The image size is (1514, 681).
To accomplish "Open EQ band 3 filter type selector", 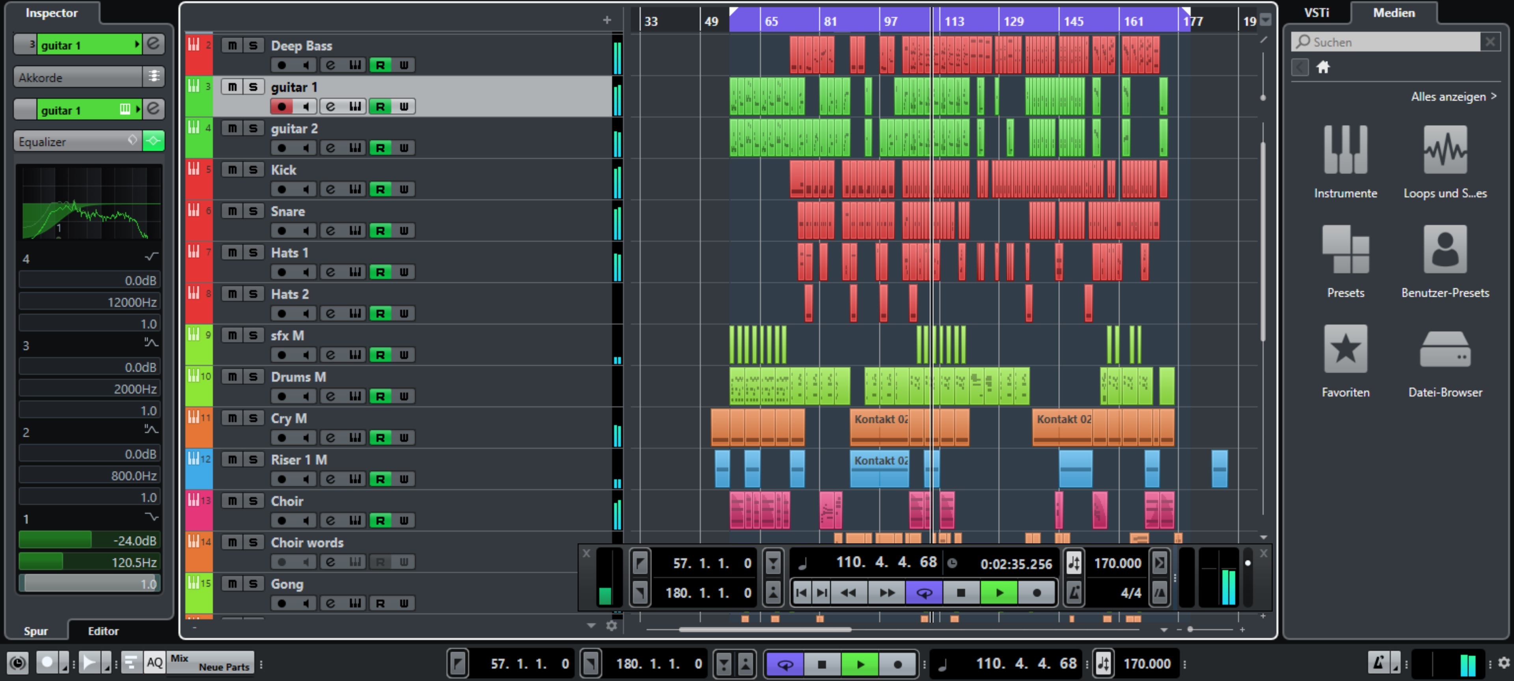I will 152,343.
